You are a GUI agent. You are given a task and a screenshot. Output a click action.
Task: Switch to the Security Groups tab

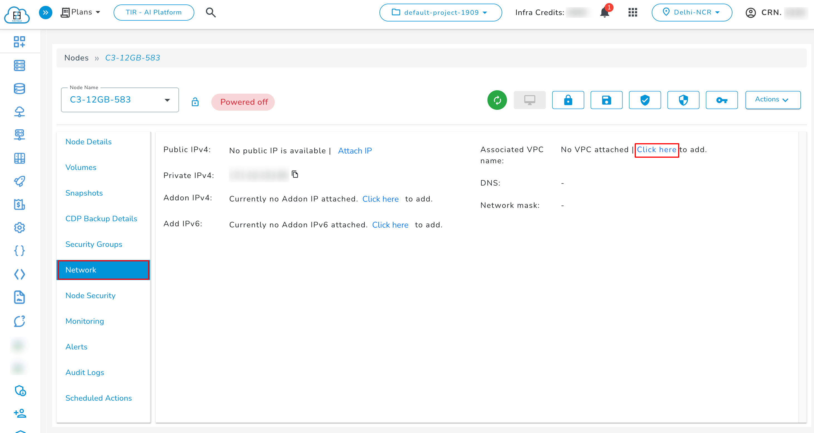point(94,244)
